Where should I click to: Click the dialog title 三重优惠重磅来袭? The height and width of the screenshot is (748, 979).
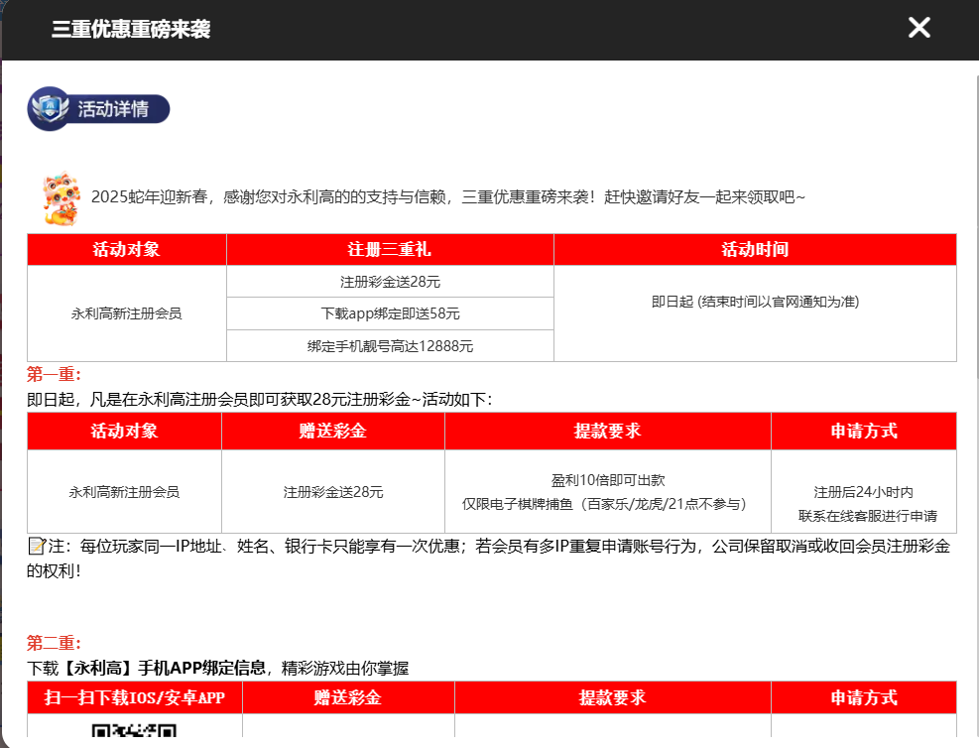(x=131, y=29)
